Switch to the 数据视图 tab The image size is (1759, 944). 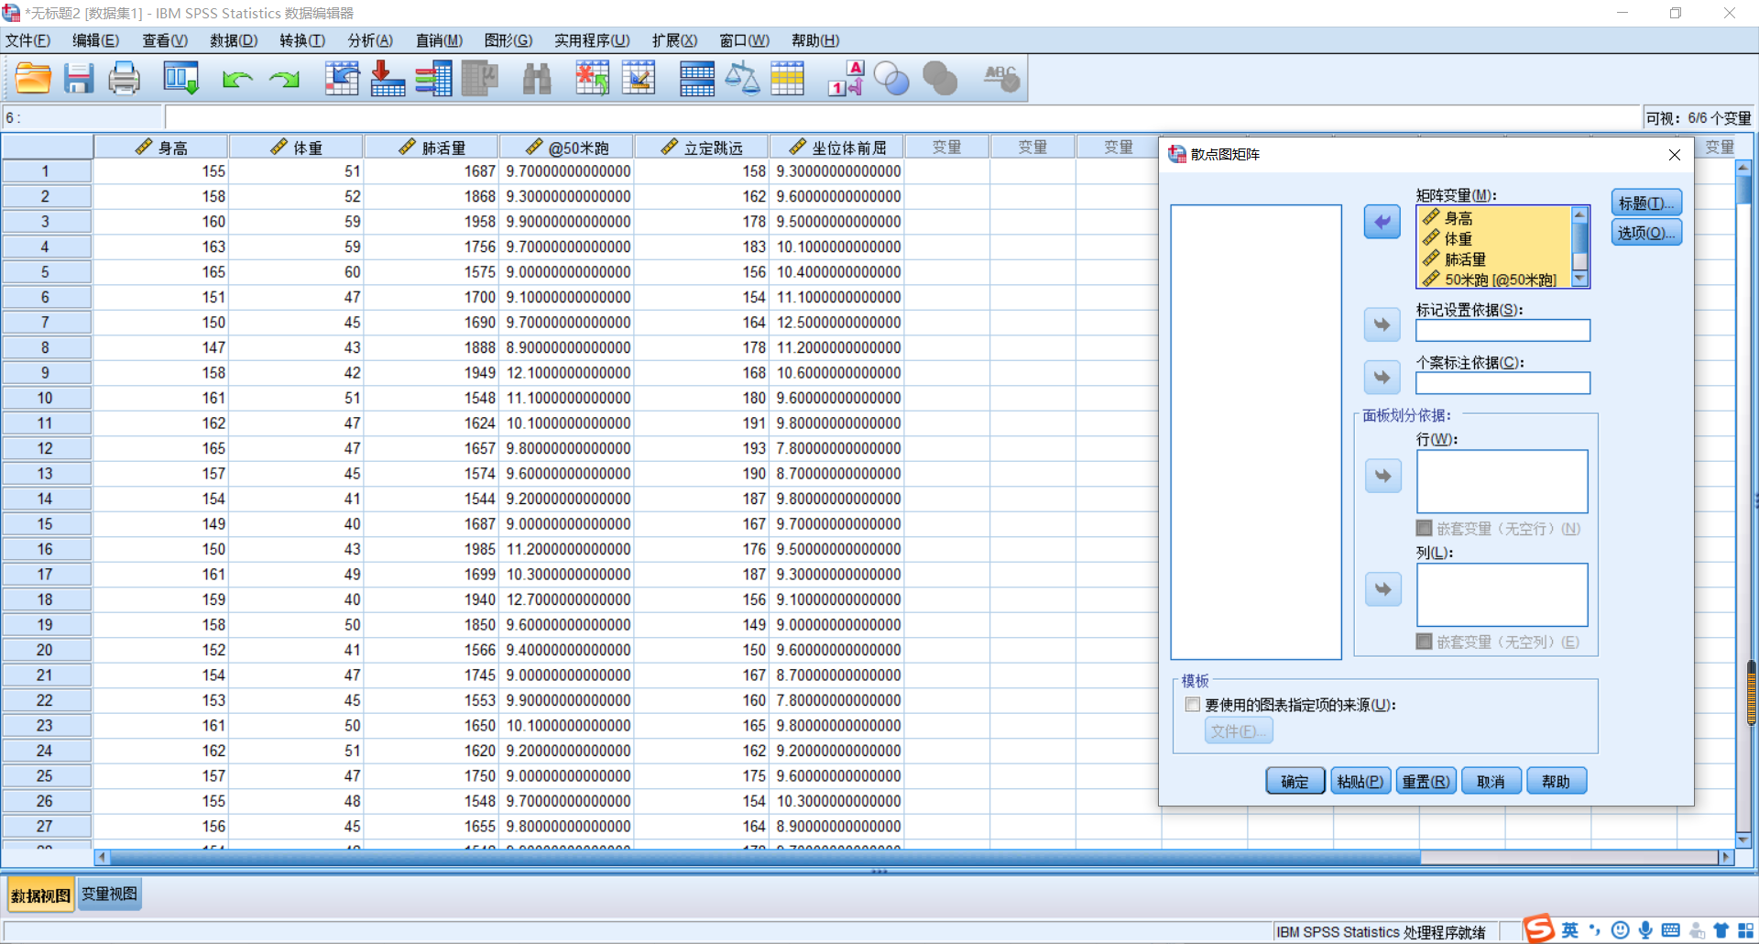pyautogui.click(x=40, y=895)
